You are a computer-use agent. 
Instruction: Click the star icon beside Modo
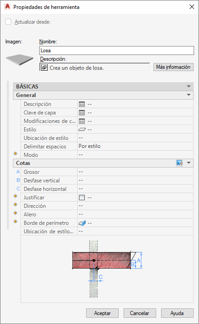[x=16, y=154]
